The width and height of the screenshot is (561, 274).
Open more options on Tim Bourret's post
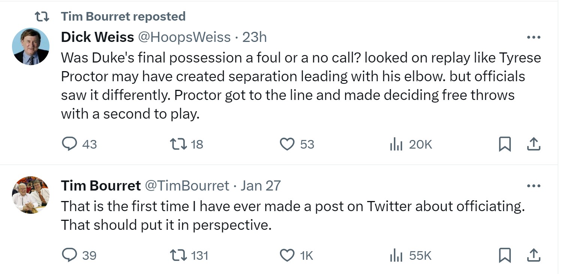533,186
